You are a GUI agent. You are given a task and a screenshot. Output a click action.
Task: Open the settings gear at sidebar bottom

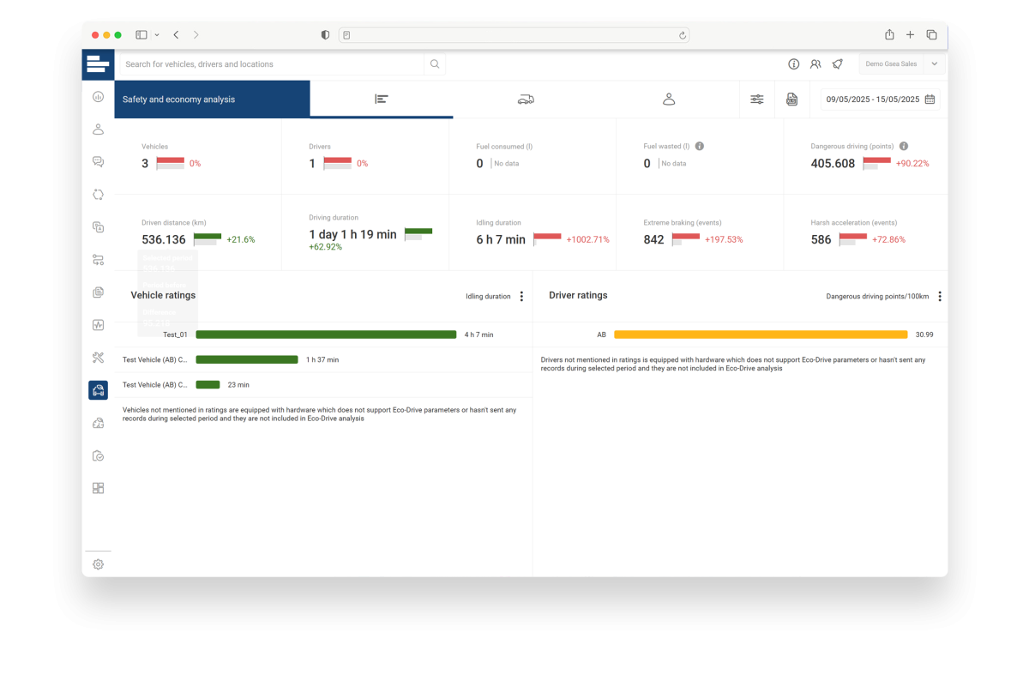point(98,564)
